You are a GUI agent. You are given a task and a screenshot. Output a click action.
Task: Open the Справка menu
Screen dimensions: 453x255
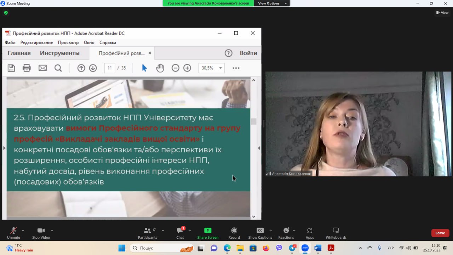point(108,42)
